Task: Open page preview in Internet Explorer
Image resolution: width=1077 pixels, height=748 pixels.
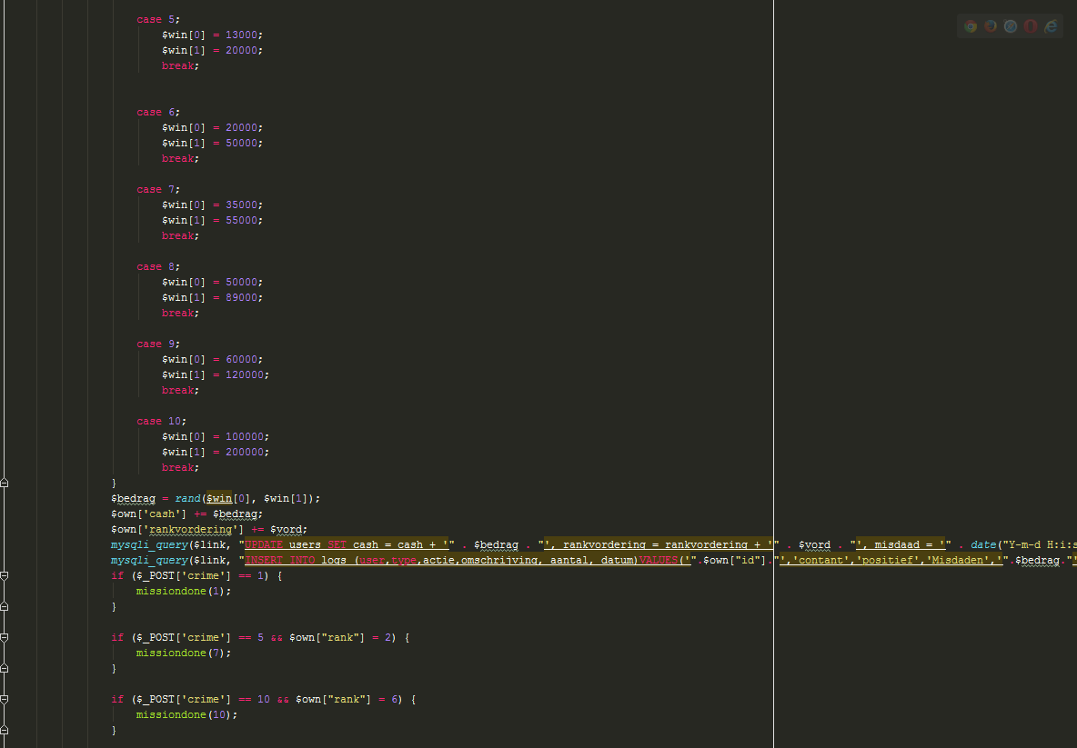Action: pyautogui.click(x=1051, y=26)
